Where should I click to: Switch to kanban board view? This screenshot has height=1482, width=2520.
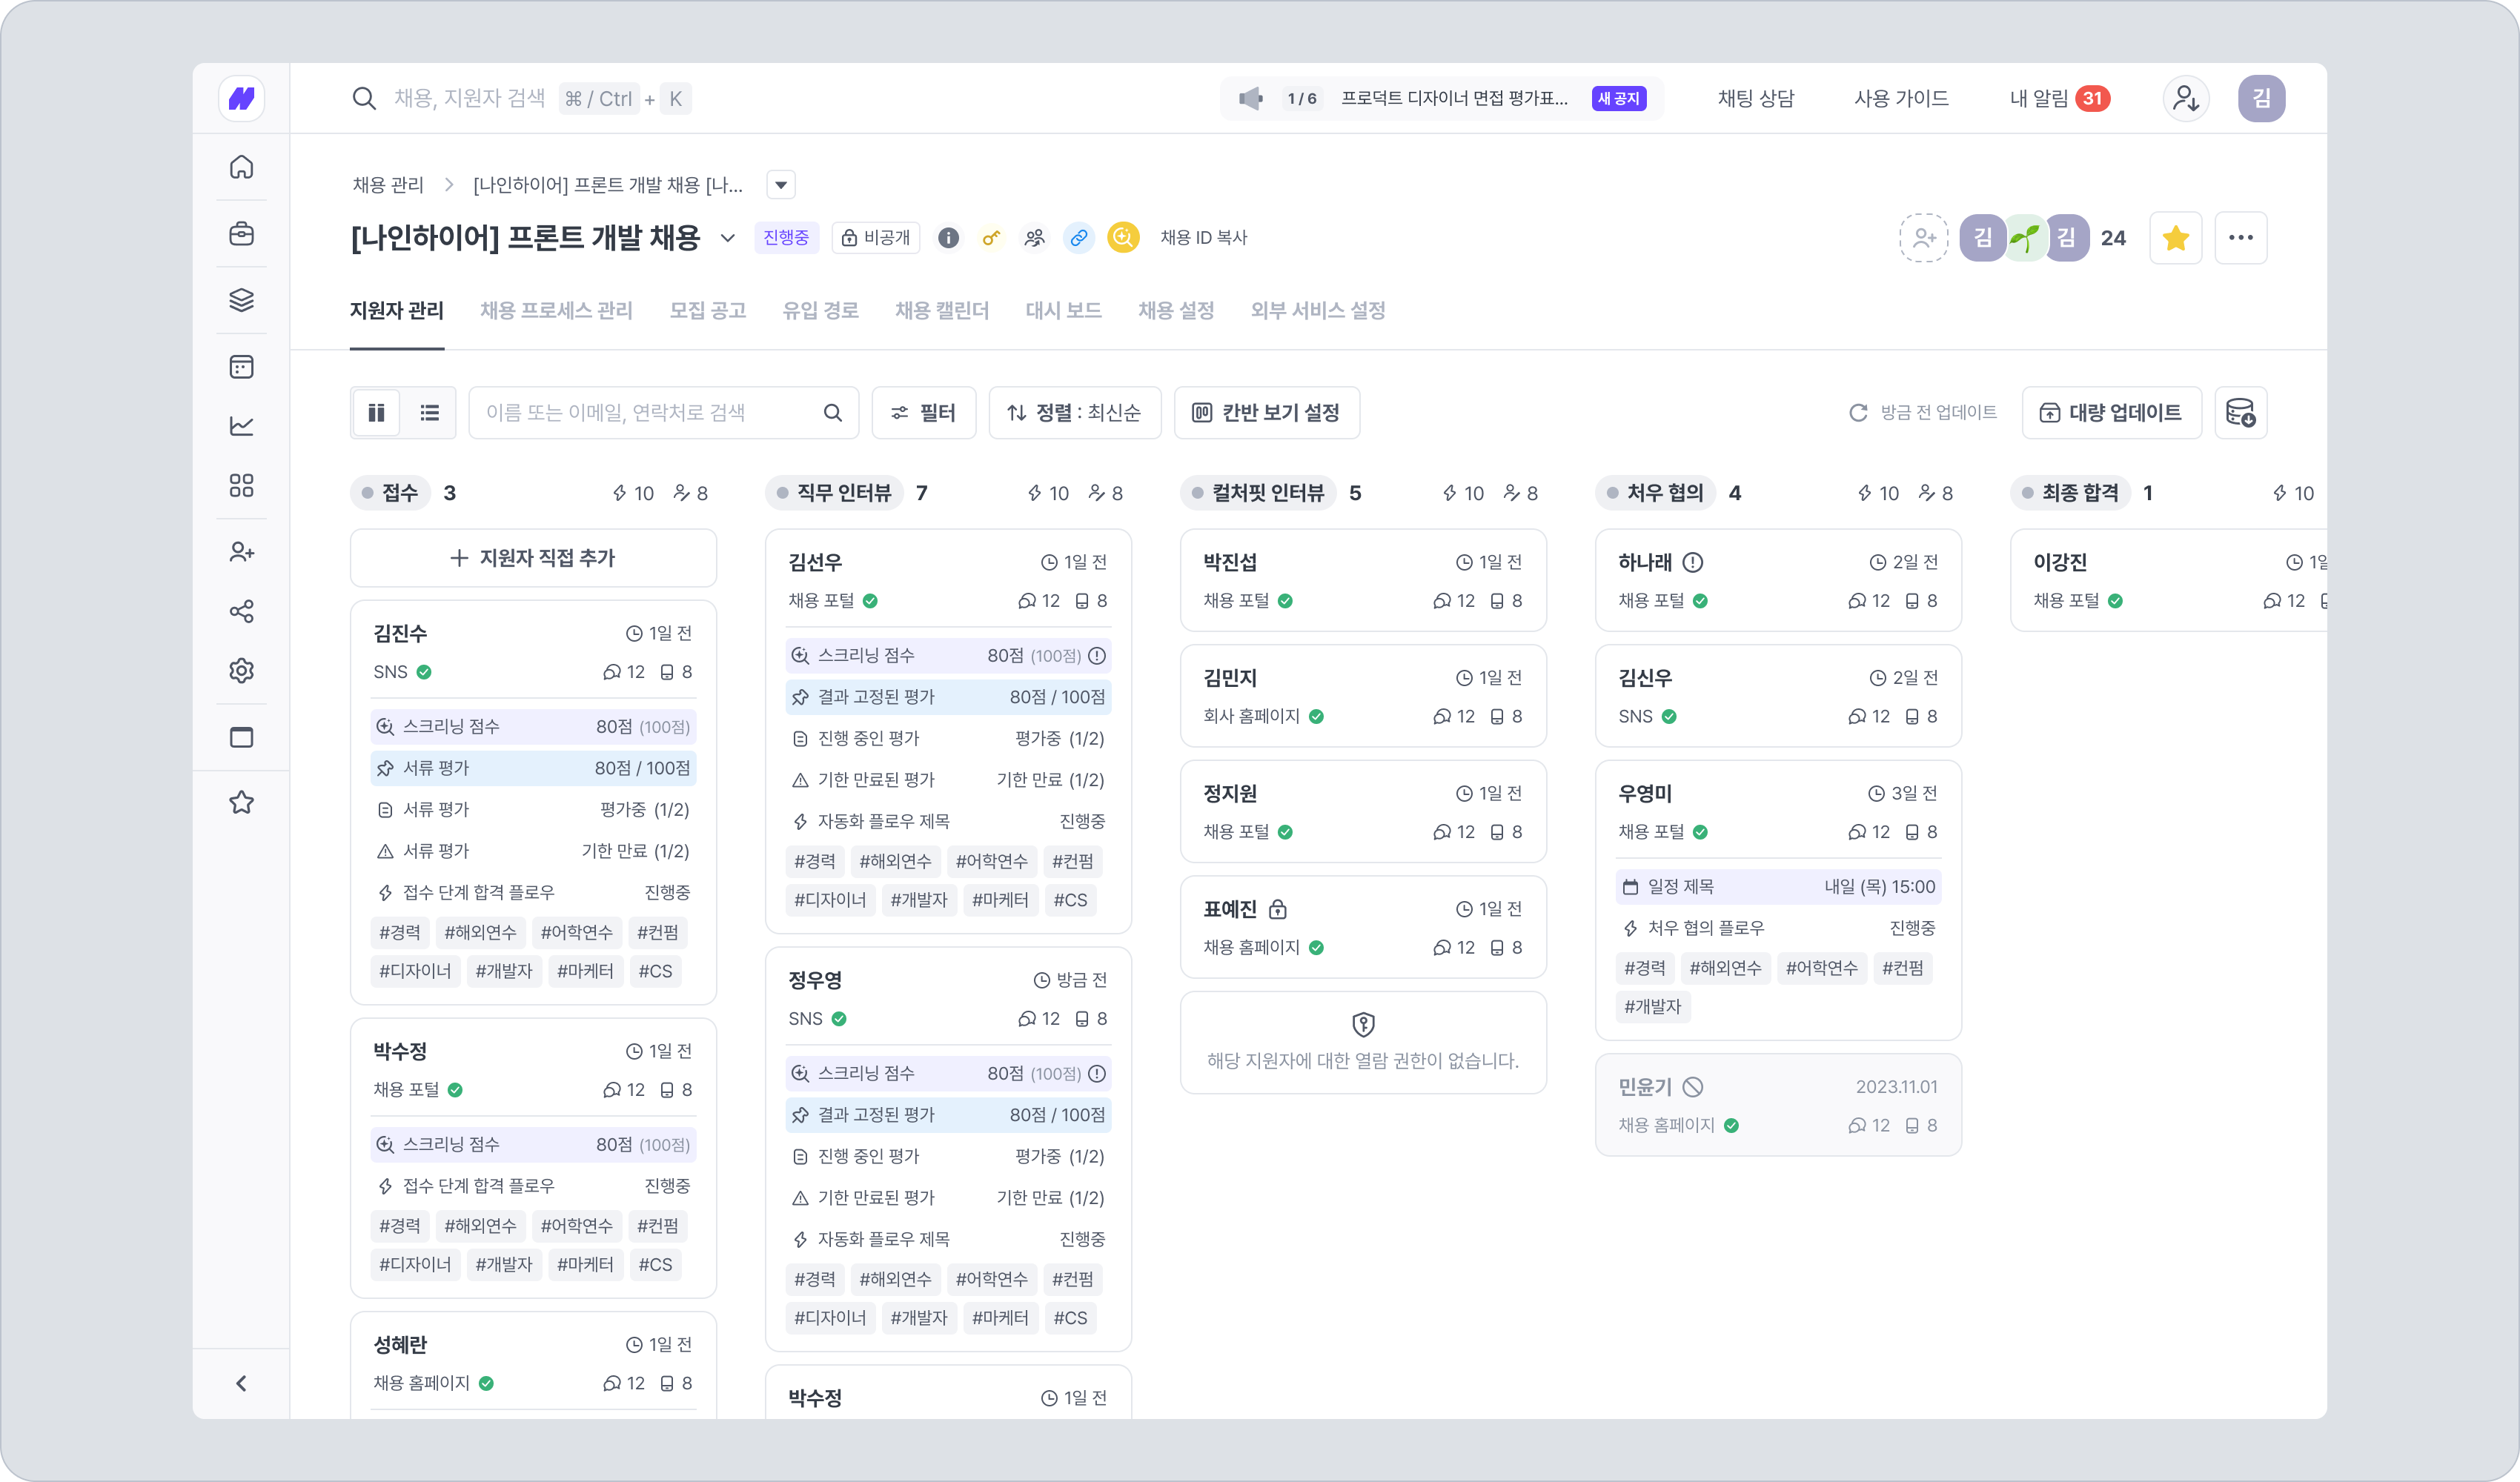click(376, 412)
